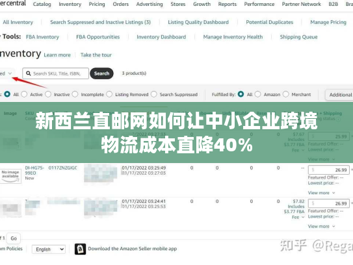This screenshot has width=353, height=265.
Task: Select the Listing Removed radio button
Action: [x=109, y=94]
